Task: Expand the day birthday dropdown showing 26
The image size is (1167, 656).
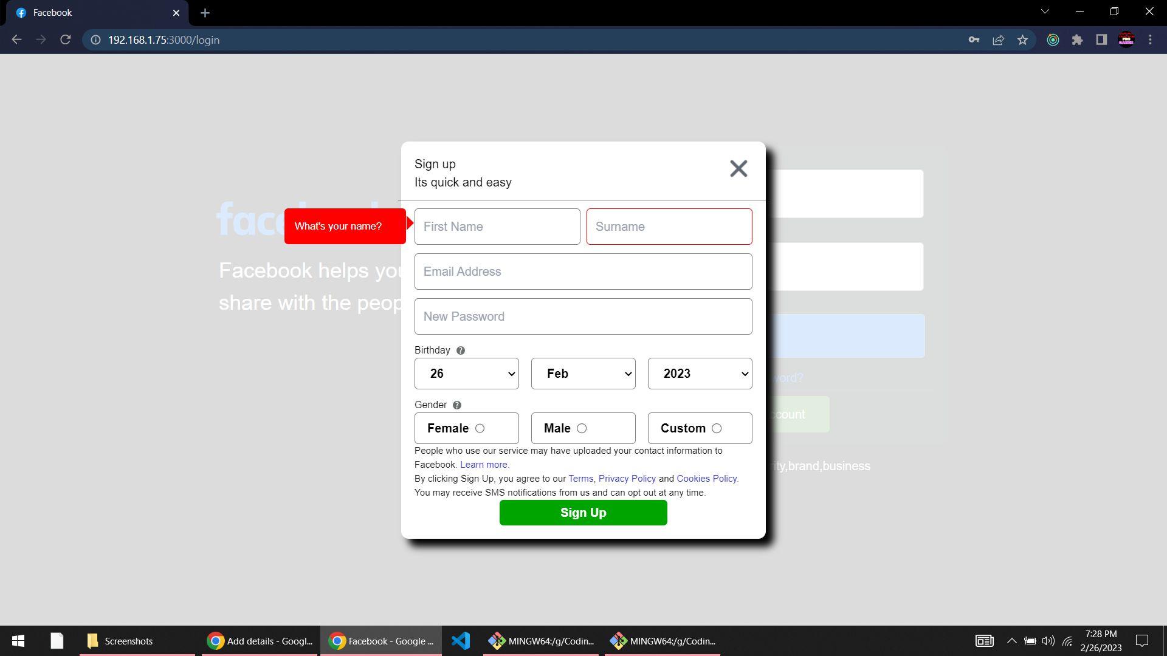Action: [x=466, y=374]
